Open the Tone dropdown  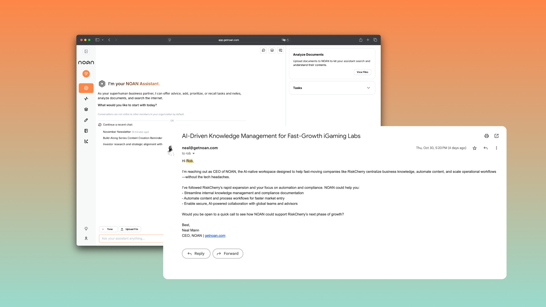click(x=108, y=229)
